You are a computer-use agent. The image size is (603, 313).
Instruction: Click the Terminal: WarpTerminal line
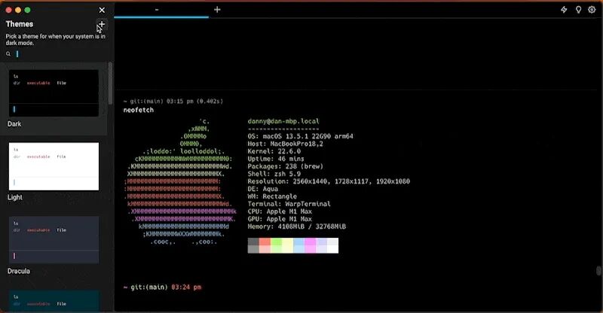289,204
